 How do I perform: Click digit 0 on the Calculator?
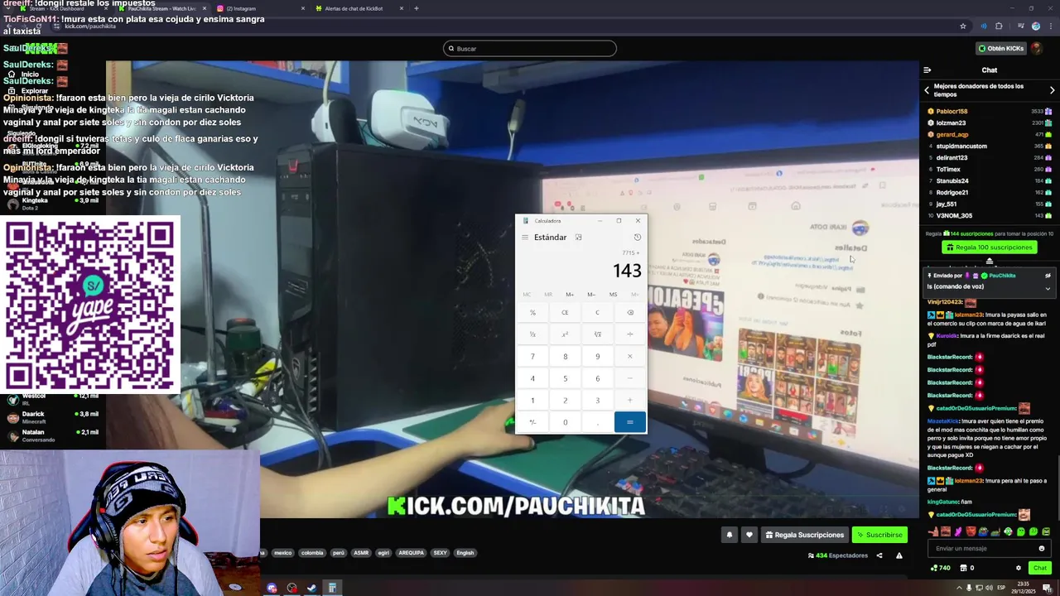tap(565, 422)
